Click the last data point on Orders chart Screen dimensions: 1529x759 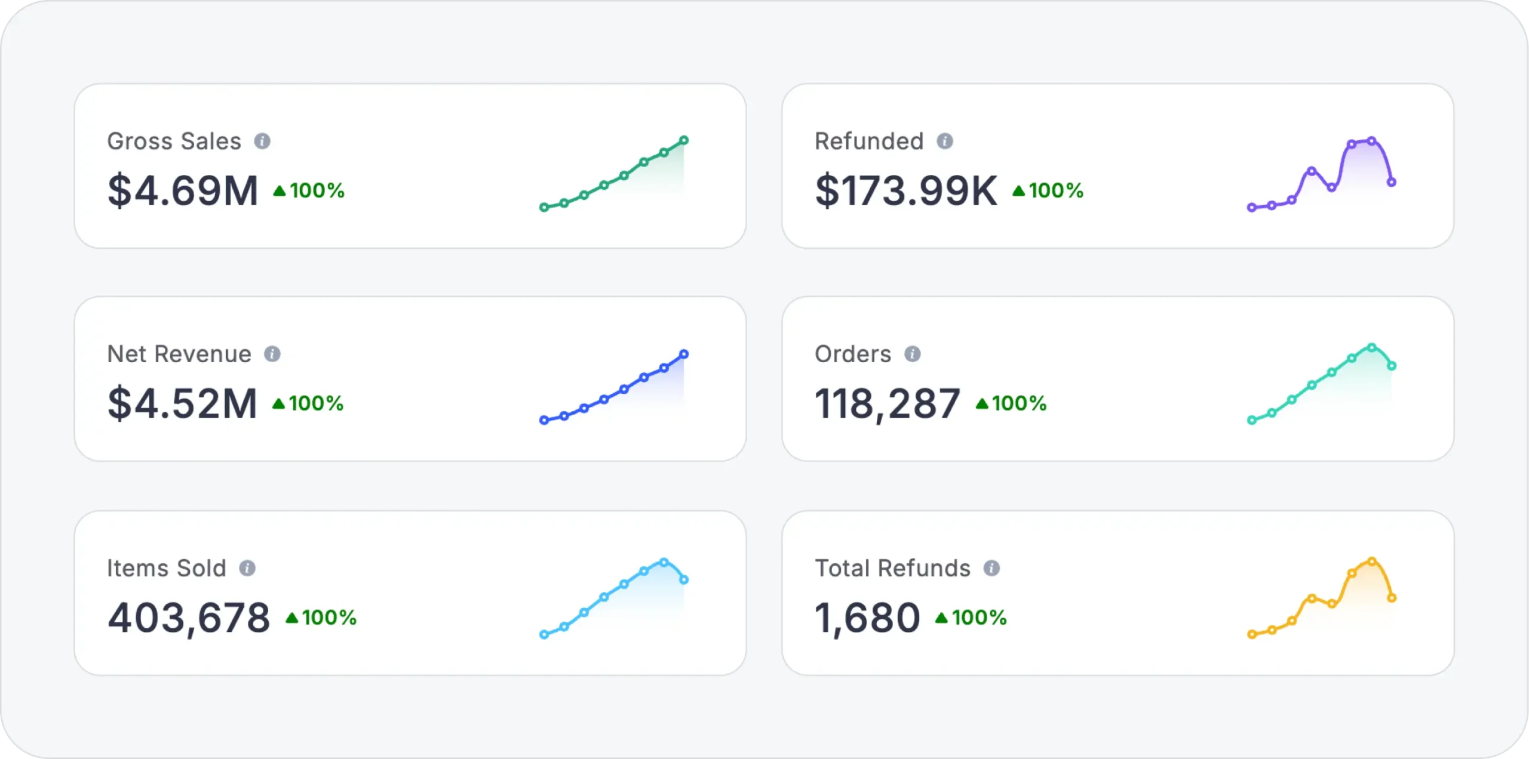point(1392,366)
